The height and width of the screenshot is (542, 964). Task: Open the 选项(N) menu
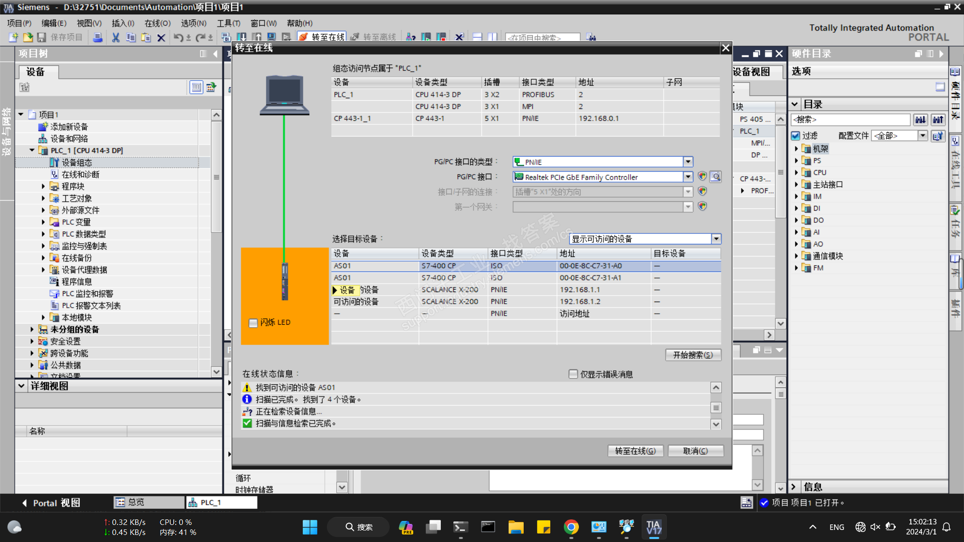pyautogui.click(x=193, y=23)
